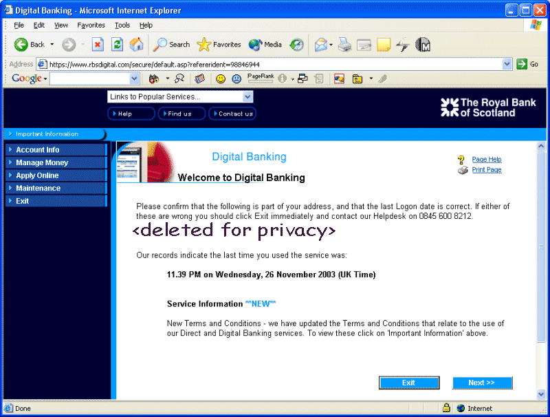Screen dimensions: 550x417
Task: Click the Google toolbar popup blocker icon
Action: pos(302,78)
